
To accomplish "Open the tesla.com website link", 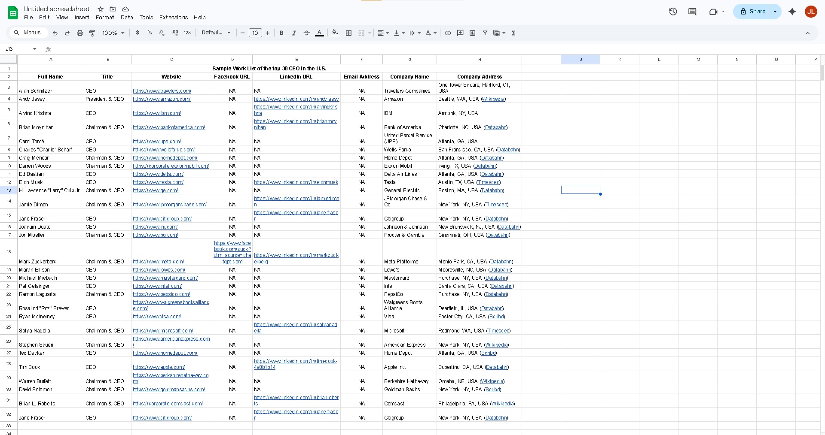I will coord(158,182).
